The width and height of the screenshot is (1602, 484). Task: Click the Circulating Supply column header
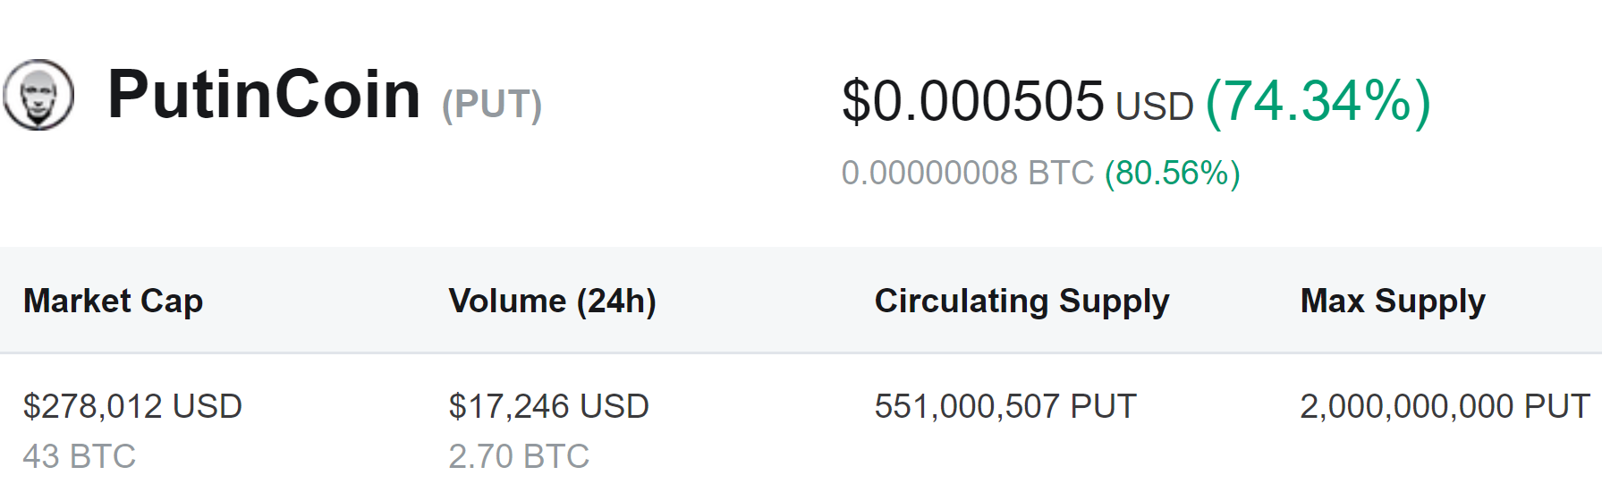1021,301
